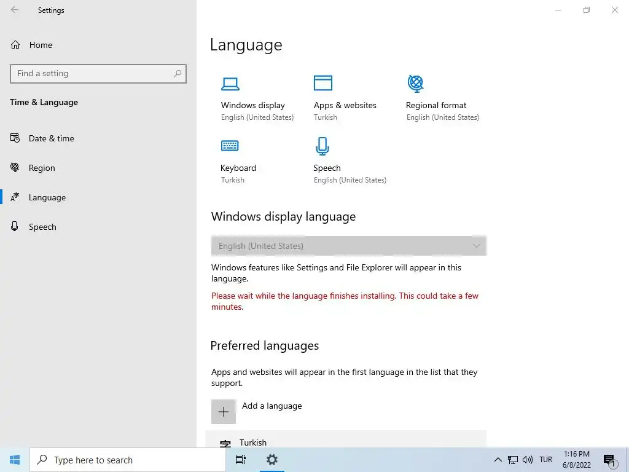Viewport: 629px width, 472px height.
Task: Focus the Find a setting search box
Action: pos(98,74)
